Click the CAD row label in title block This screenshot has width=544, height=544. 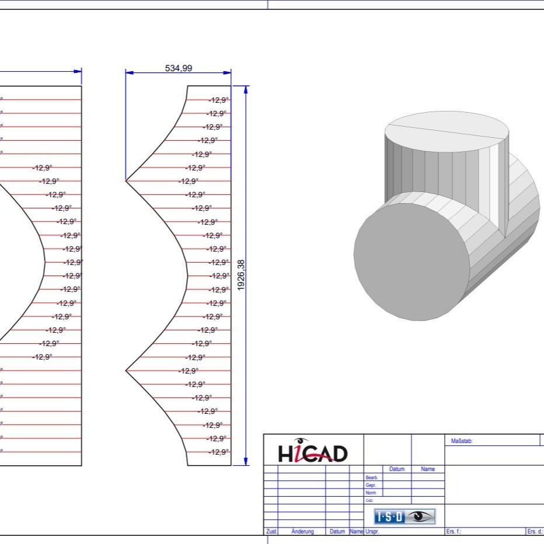pos(369,500)
